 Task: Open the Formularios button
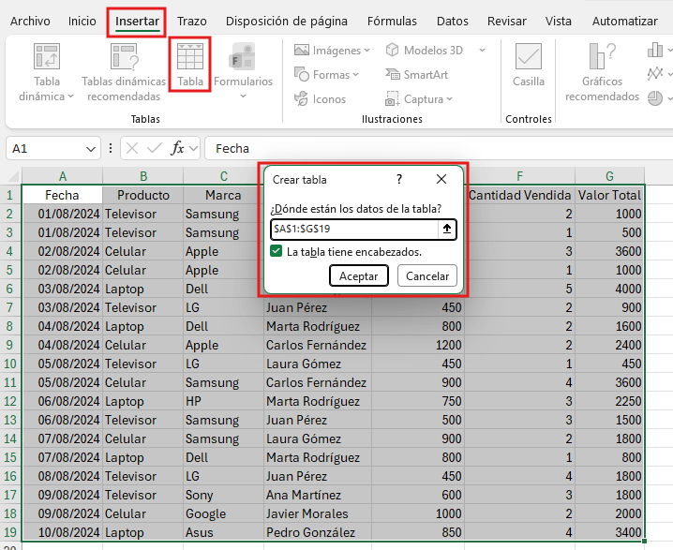[x=243, y=71]
